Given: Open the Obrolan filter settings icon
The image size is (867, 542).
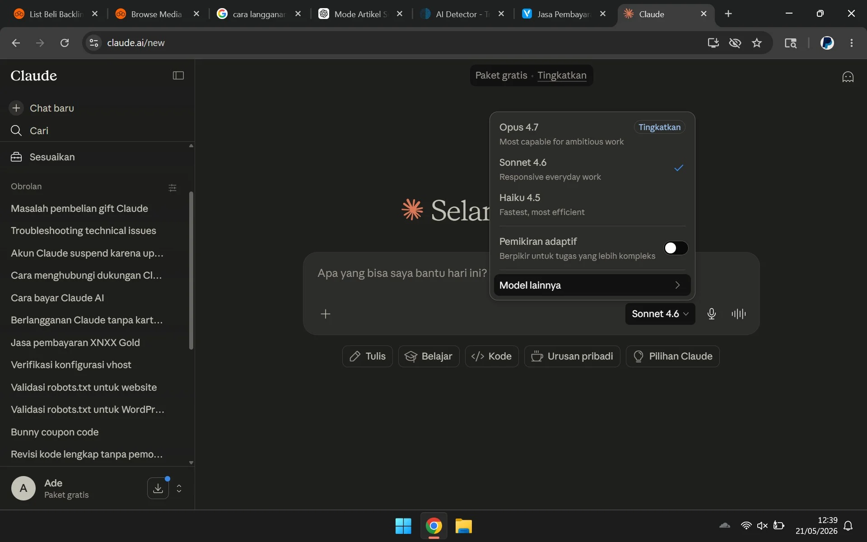Looking at the screenshot, I should pos(172,187).
